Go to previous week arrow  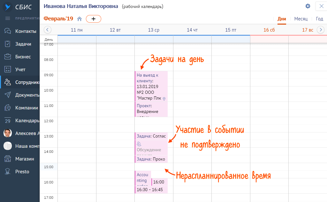[x=47, y=30]
